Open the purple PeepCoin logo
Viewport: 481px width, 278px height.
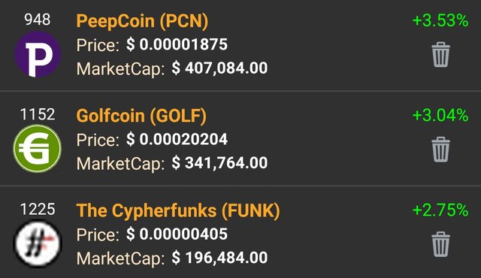38,54
